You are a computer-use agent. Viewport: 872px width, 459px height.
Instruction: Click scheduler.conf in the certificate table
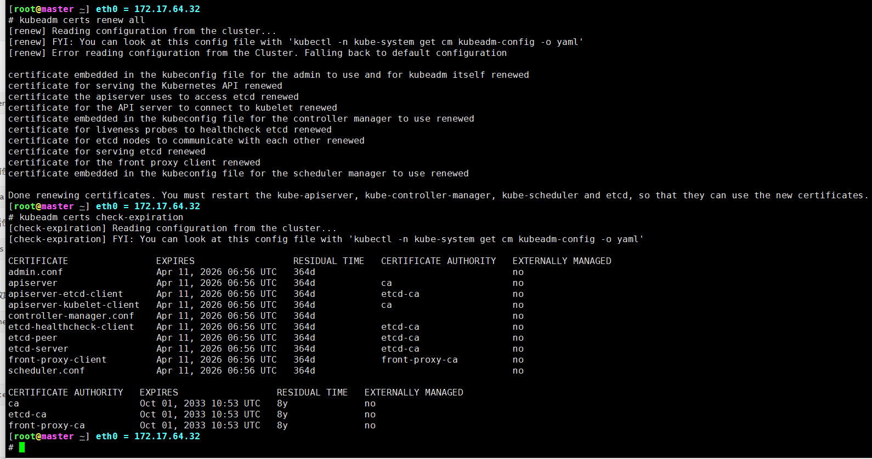tap(47, 371)
